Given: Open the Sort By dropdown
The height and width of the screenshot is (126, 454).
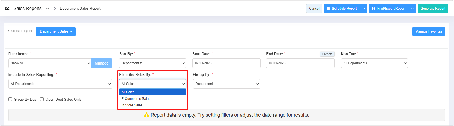Looking at the screenshot, I should [152, 63].
